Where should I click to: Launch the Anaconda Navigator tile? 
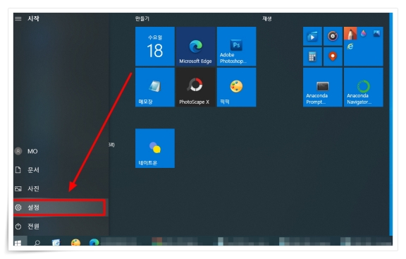tap(364, 87)
